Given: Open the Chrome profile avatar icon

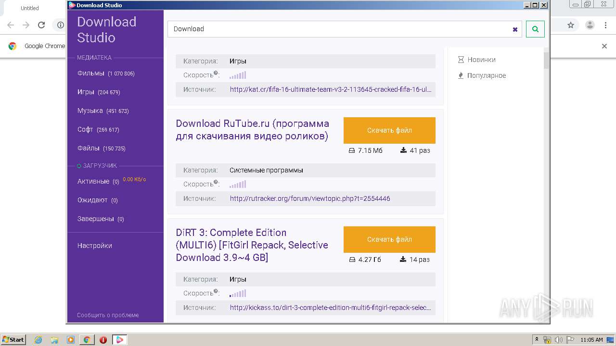Looking at the screenshot, I should [x=590, y=25].
